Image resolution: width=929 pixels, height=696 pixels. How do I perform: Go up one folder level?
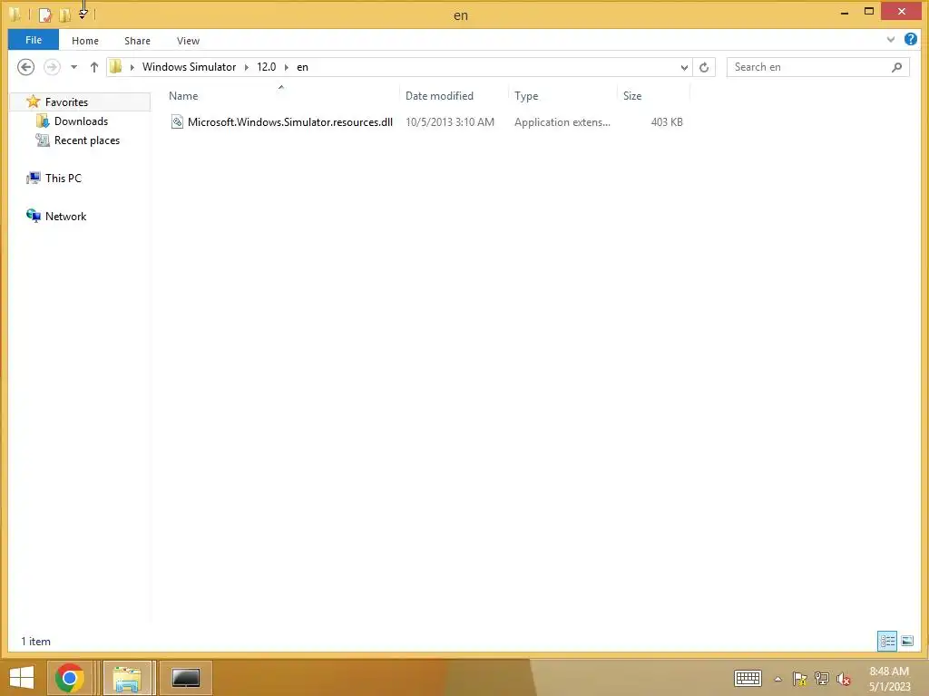[93, 67]
